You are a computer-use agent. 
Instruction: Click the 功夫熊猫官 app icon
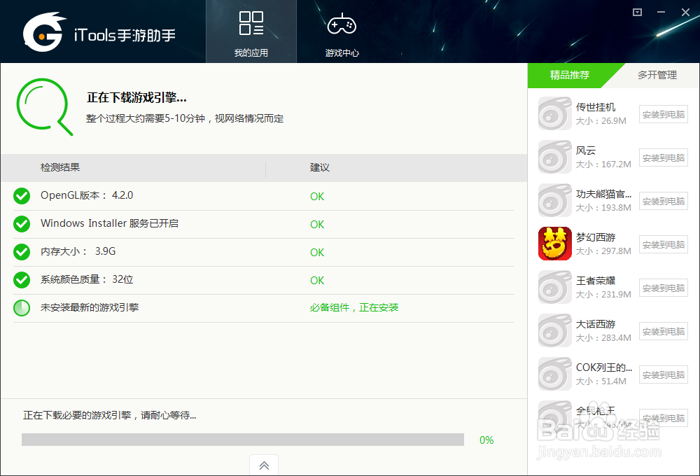pyautogui.click(x=554, y=200)
